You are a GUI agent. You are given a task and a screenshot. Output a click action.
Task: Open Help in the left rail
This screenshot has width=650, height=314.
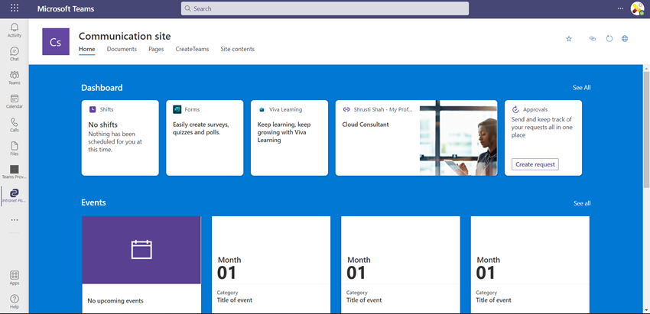(x=15, y=302)
